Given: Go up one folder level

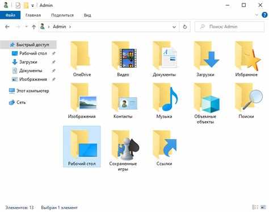Looking at the screenshot, I should tap(34, 27).
